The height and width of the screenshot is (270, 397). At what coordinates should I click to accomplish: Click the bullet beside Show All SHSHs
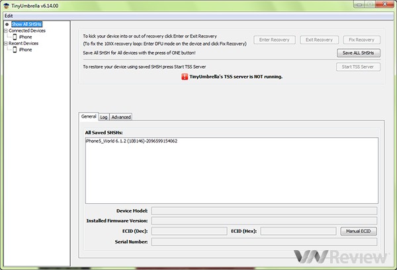tap(7, 24)
